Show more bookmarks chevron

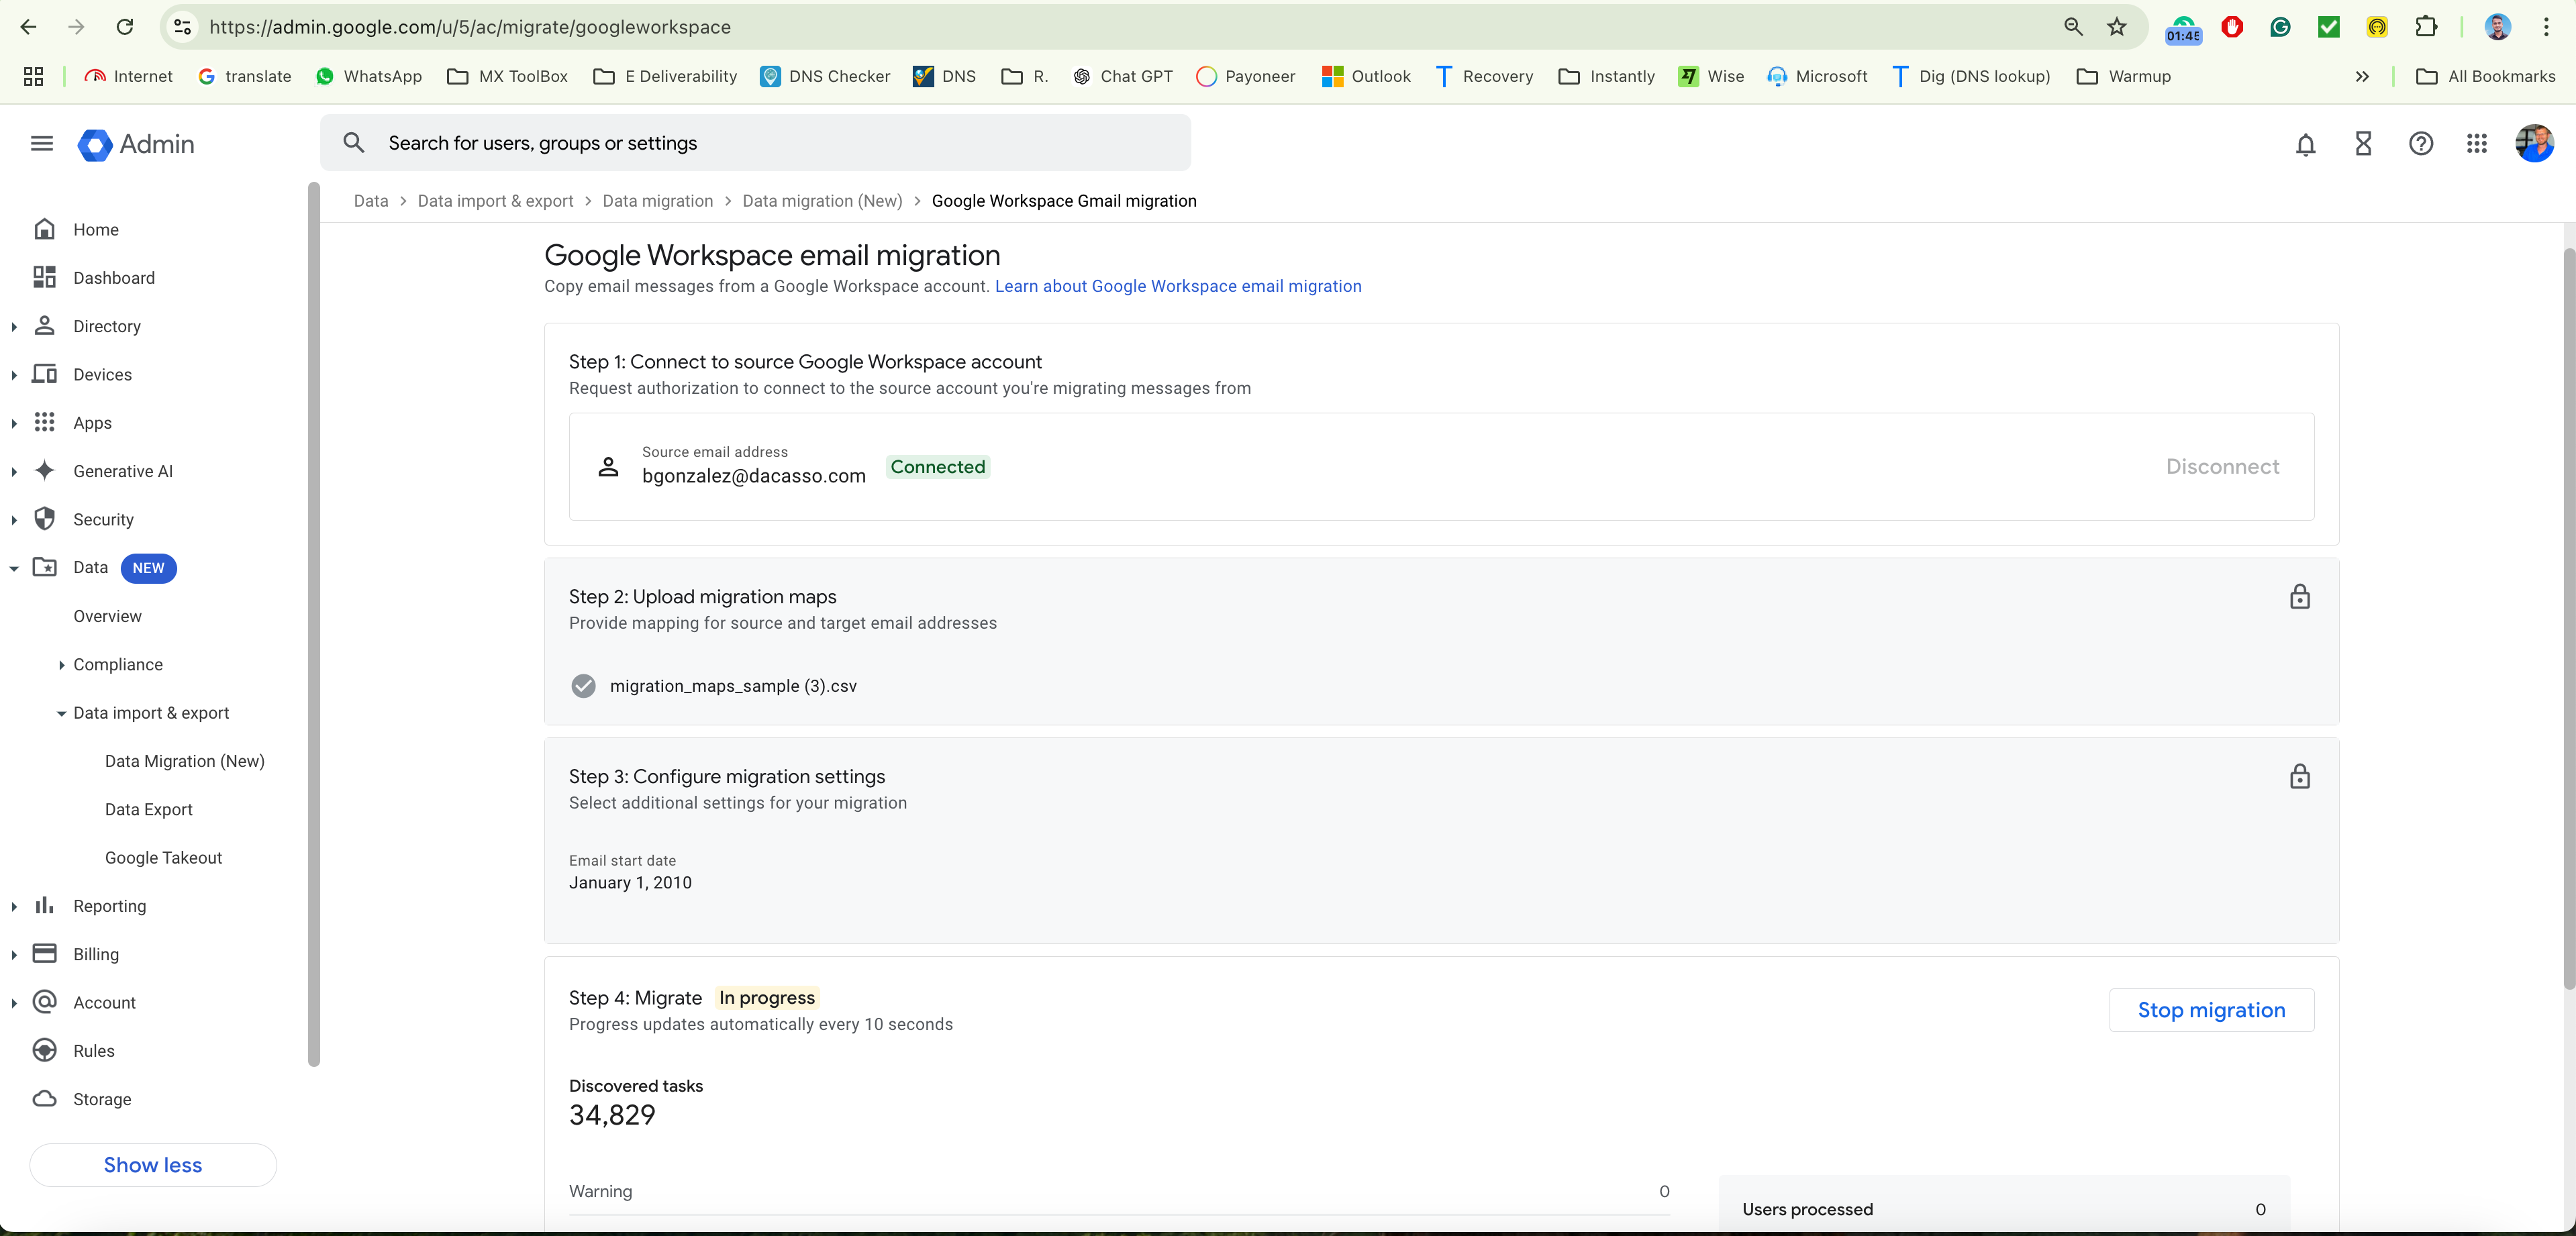click(x=2362, y=76)
